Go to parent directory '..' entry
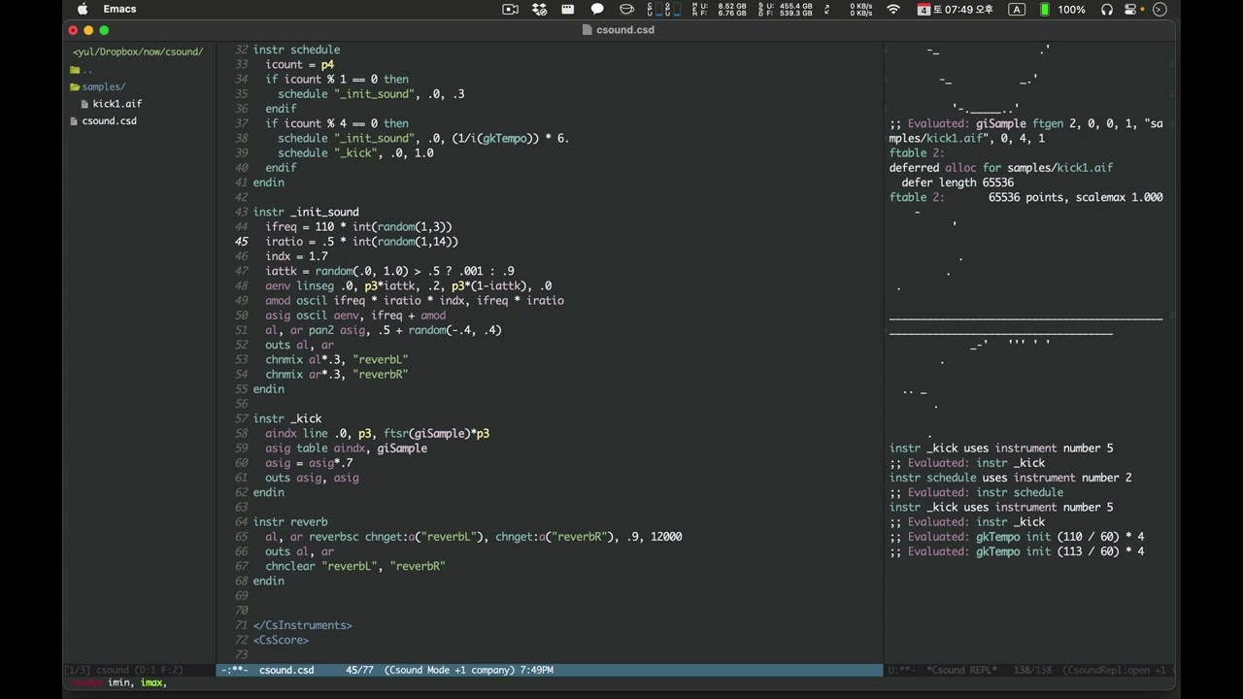This screenshot has width=1243, height=699. [87, 70]
